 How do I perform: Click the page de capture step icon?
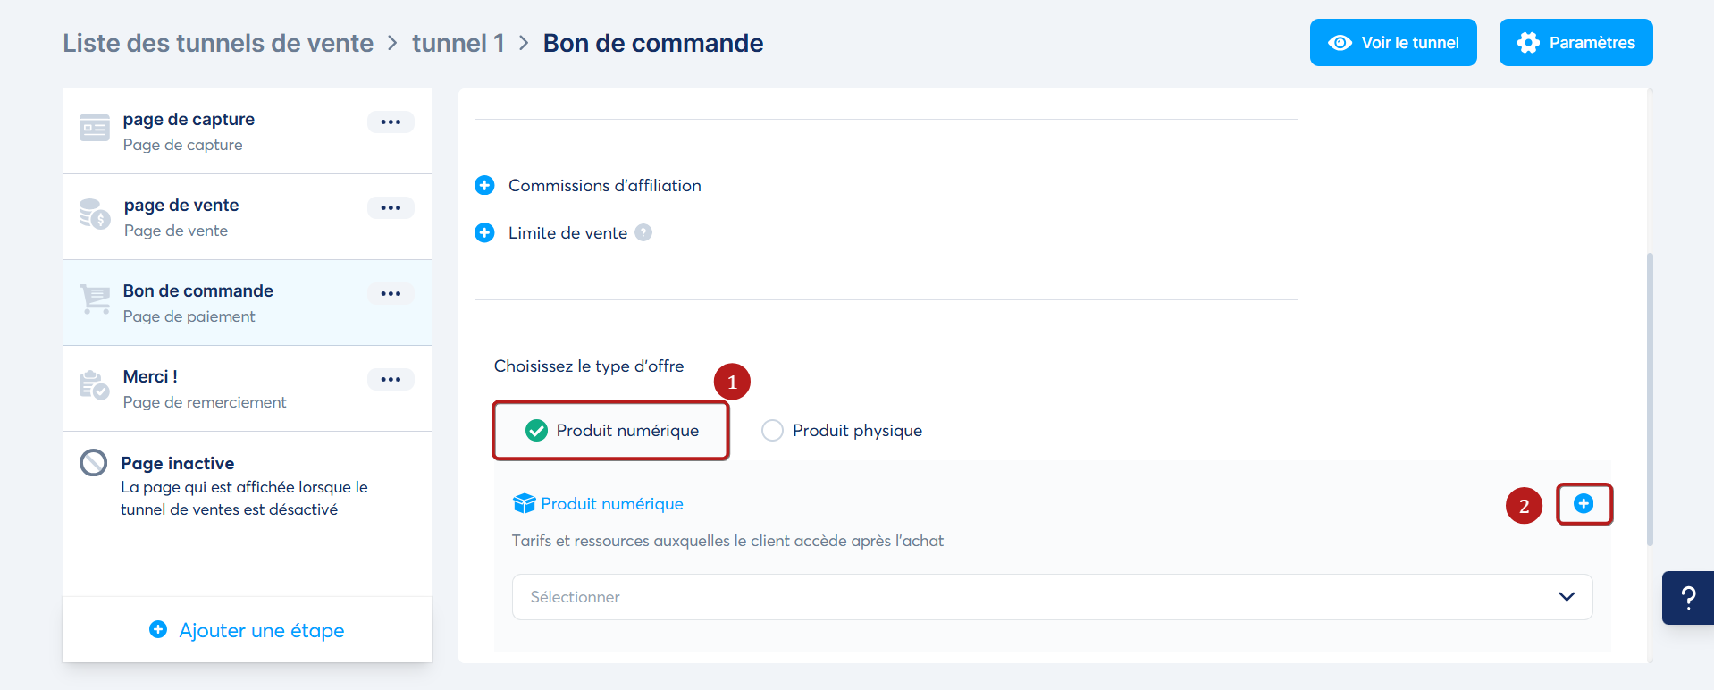(x=95, y=128)
